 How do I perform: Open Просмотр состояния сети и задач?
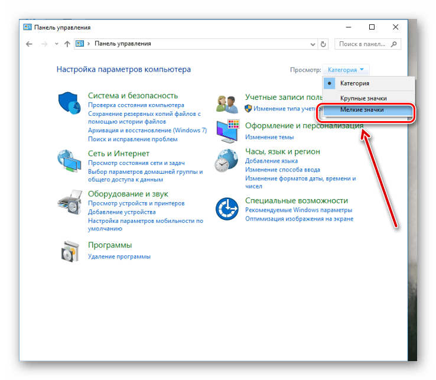click(x=136, y=163)
